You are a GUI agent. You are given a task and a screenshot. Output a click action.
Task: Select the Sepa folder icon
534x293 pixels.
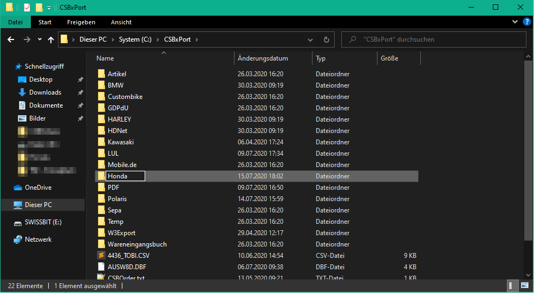click(x=101, y=210)
